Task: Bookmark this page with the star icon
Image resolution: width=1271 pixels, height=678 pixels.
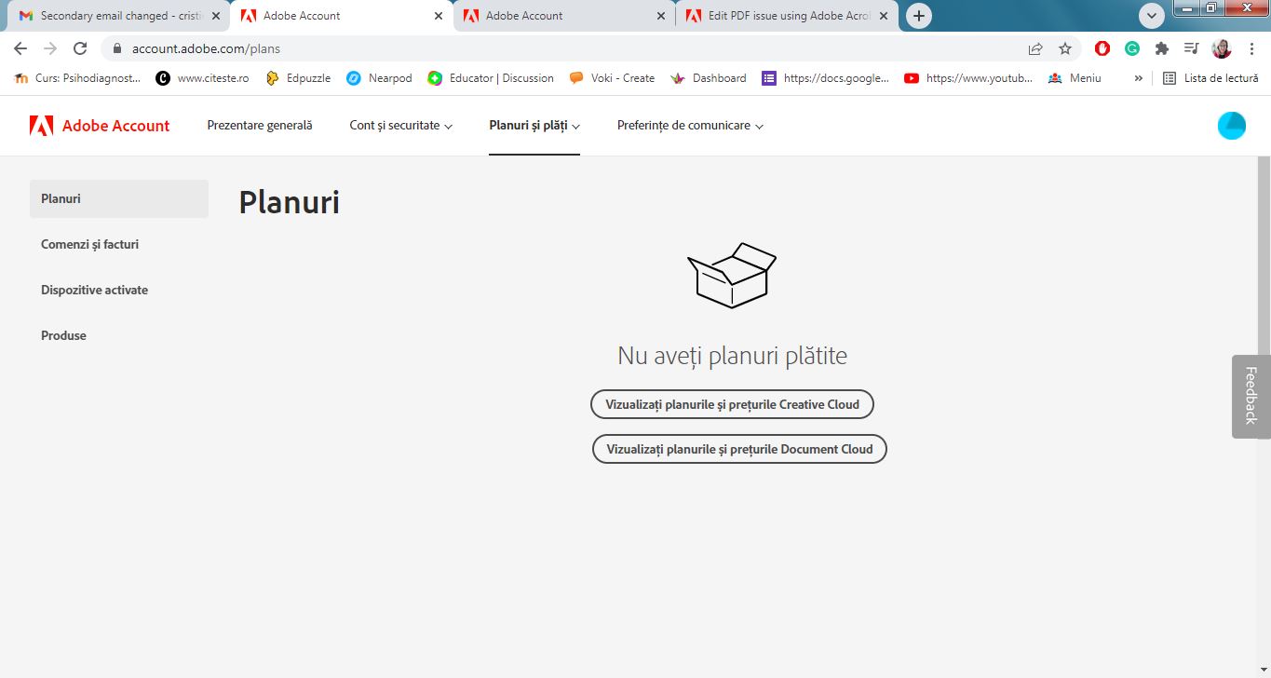Action: [x=1064, y=47]
